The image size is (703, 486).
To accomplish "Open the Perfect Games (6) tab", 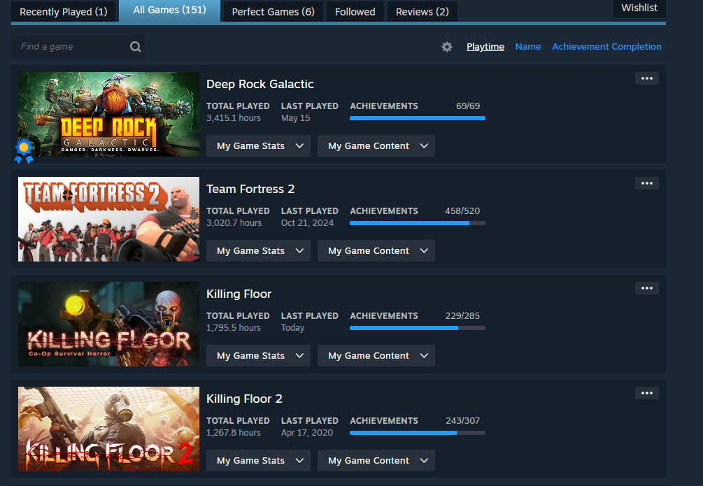I will (273, 12).
